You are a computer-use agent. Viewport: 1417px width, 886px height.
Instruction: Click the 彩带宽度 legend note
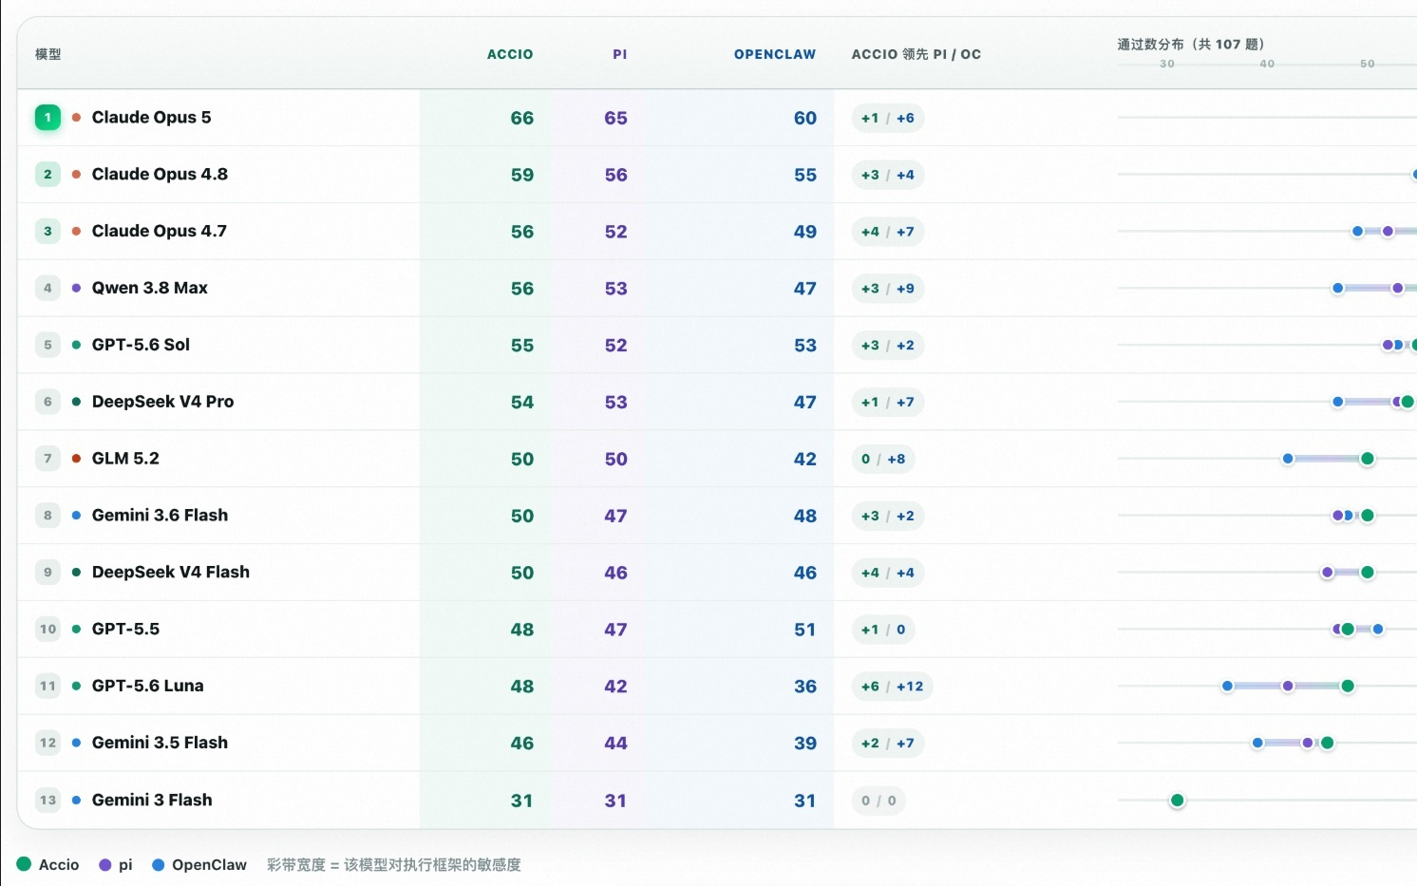[x=394, y=865]
